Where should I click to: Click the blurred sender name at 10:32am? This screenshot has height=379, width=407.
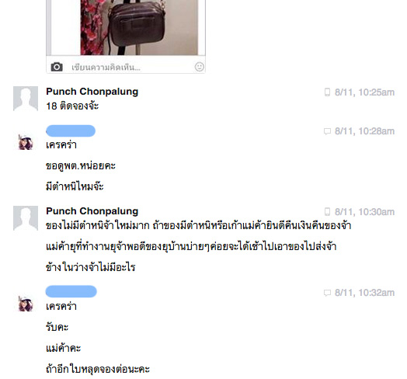point(71,291)
